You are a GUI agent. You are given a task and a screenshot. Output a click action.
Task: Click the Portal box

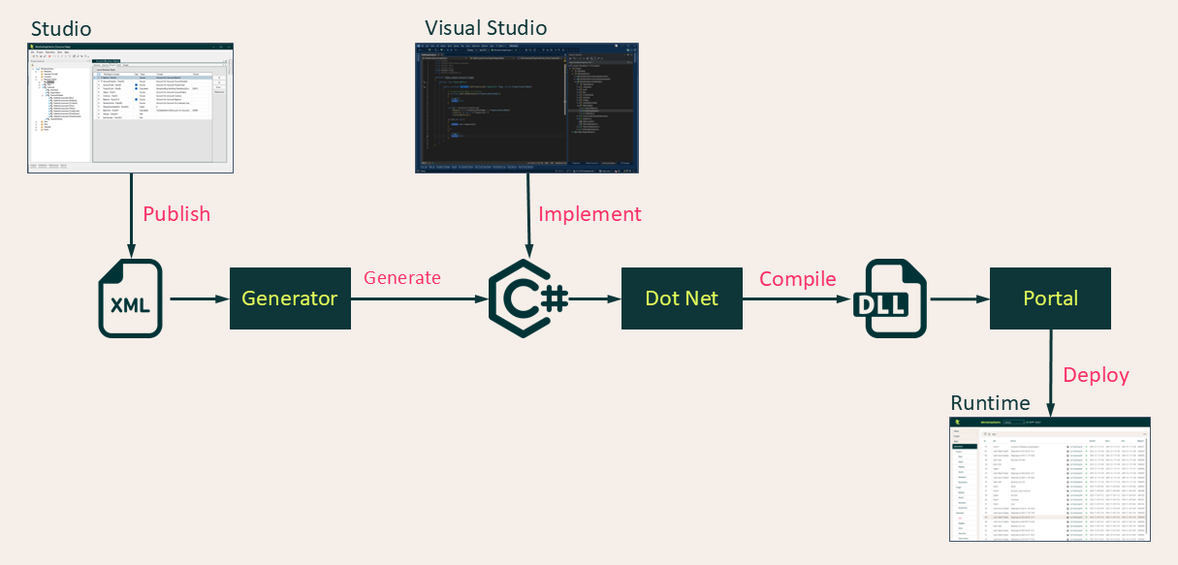1050,298
